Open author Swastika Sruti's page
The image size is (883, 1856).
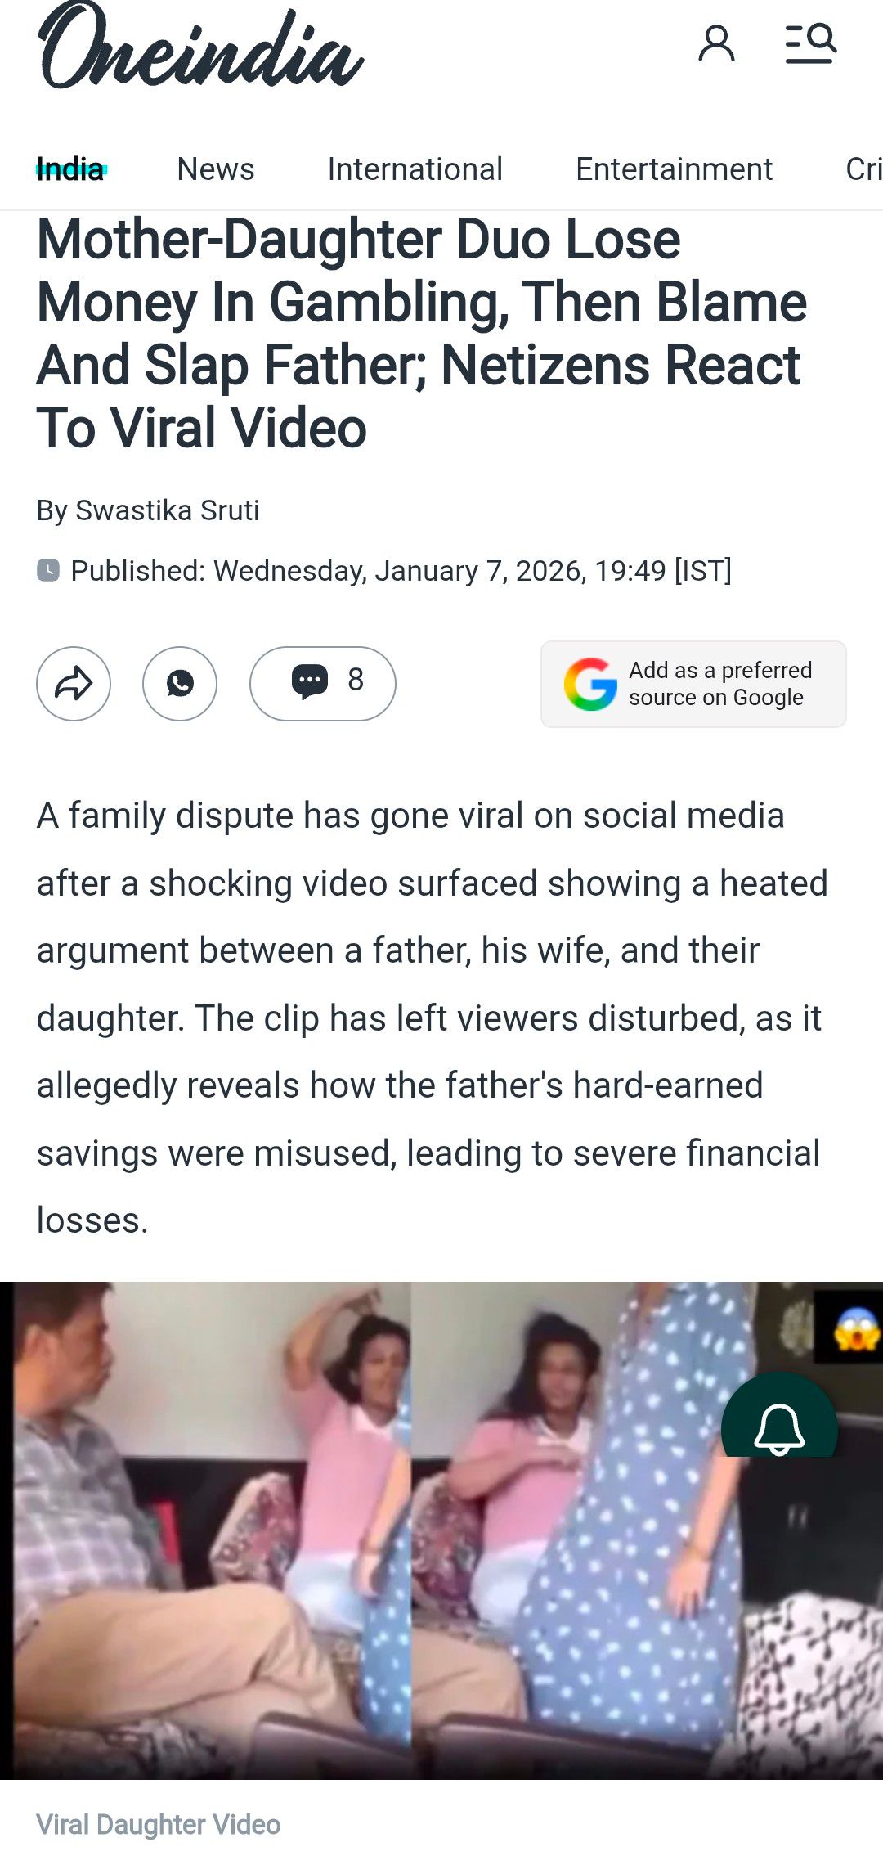(x=167, y=510)
